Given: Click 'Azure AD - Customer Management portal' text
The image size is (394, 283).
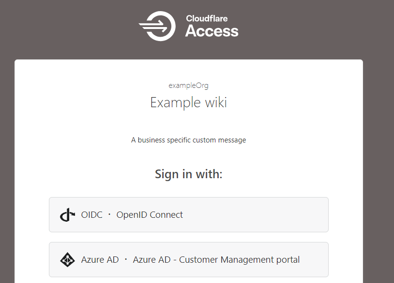Looking at the screenshot, I should click(216, 260).
